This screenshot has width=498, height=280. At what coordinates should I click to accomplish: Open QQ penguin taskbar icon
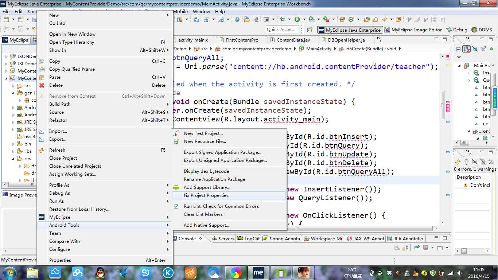[x=100, y=272]
